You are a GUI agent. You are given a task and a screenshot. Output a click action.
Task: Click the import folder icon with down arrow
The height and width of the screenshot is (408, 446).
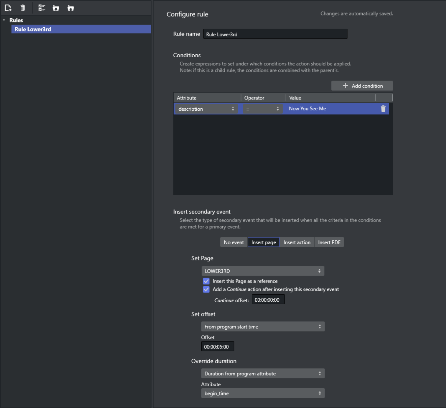coord(56,8)
